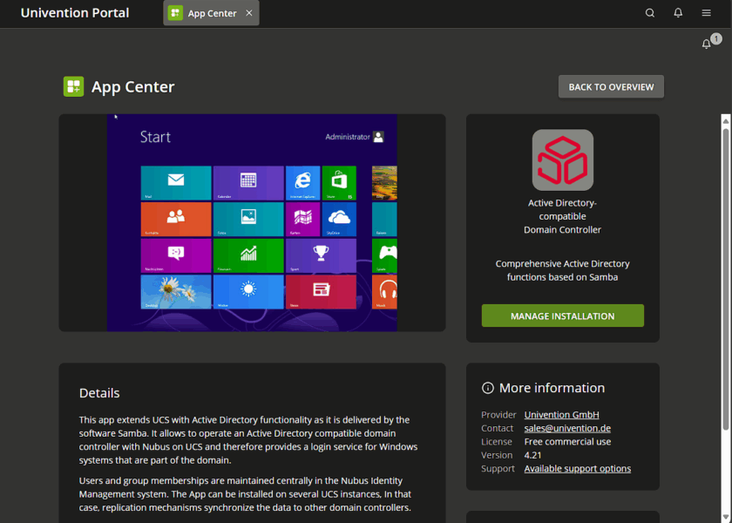The width and height of the screenshot is (732, 523).
Task: Click the Internet Explorer tile in screenshot
Action: 303,183
